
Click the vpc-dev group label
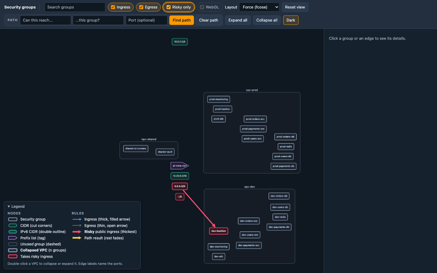pos(249,187)
